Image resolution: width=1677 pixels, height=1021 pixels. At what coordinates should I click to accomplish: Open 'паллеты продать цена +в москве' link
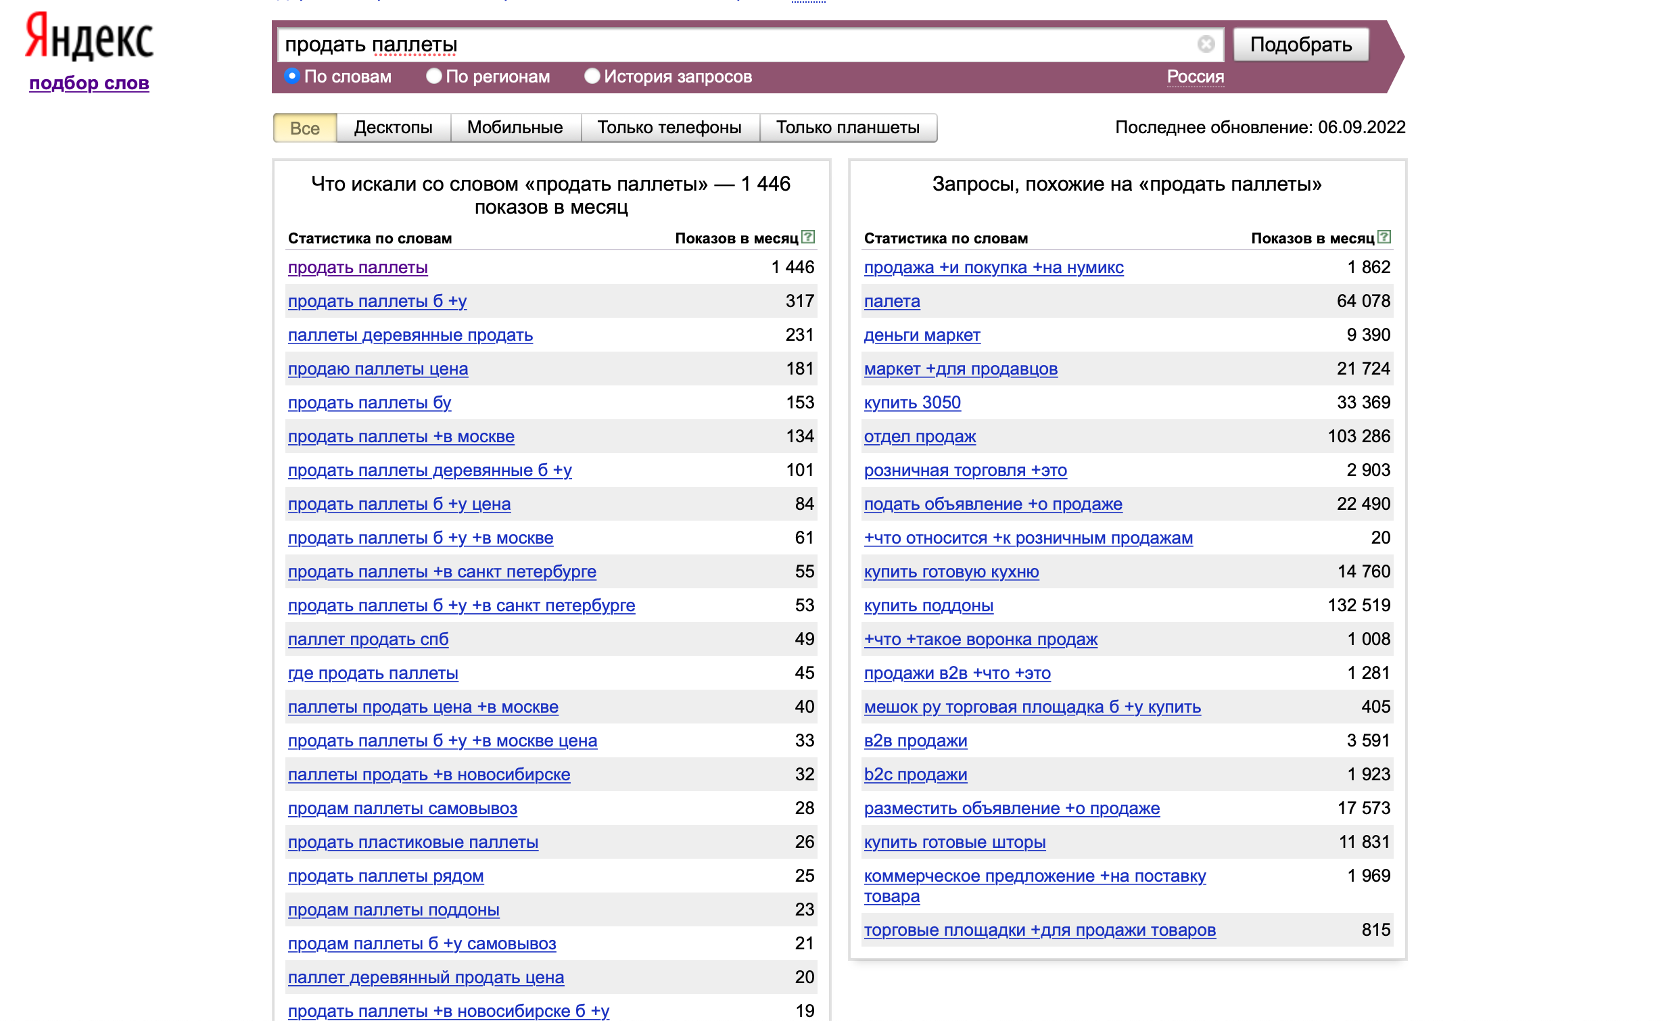click(423, 707)
